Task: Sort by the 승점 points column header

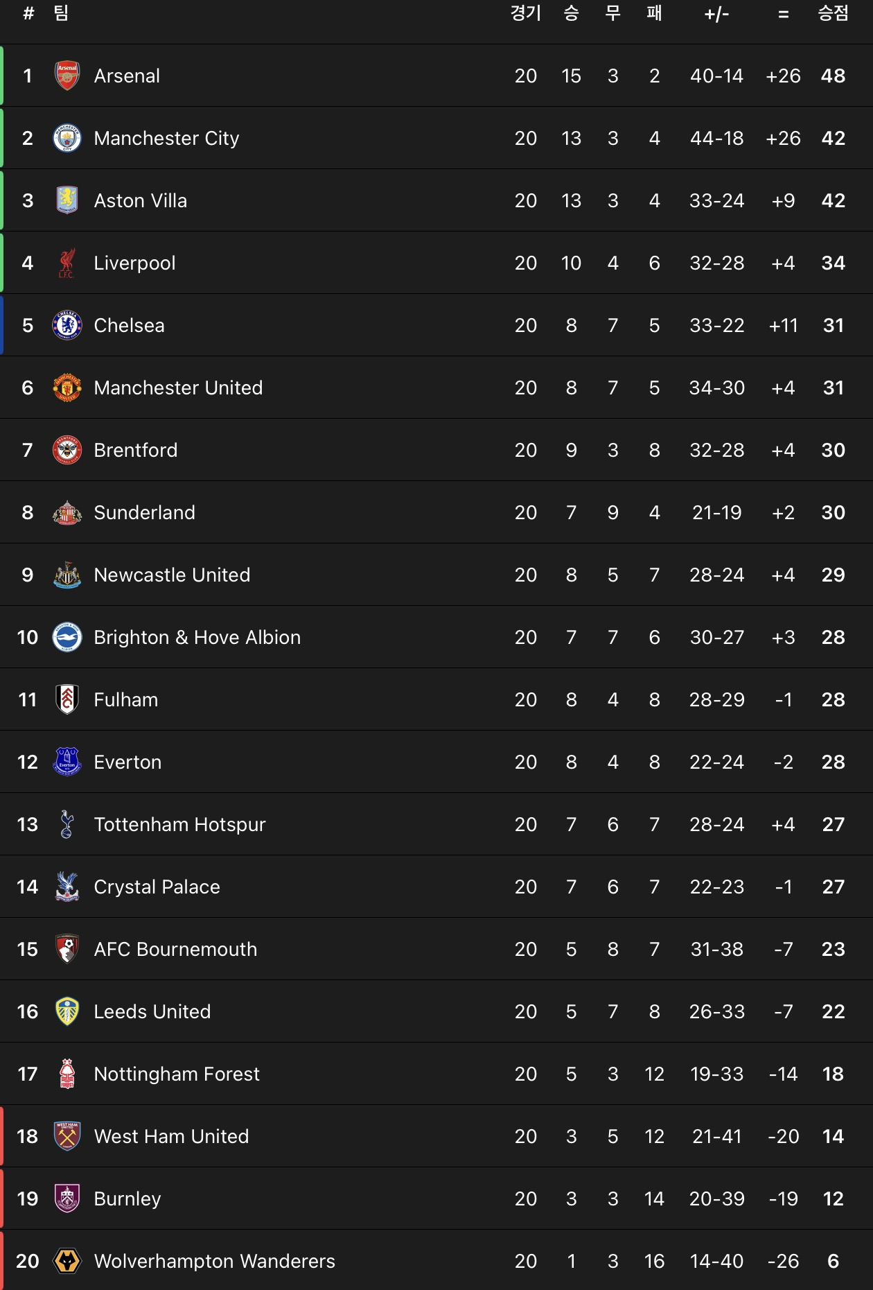Action: click(833, 13)
